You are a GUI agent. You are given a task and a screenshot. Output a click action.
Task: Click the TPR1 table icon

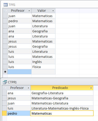pos(6,5)
